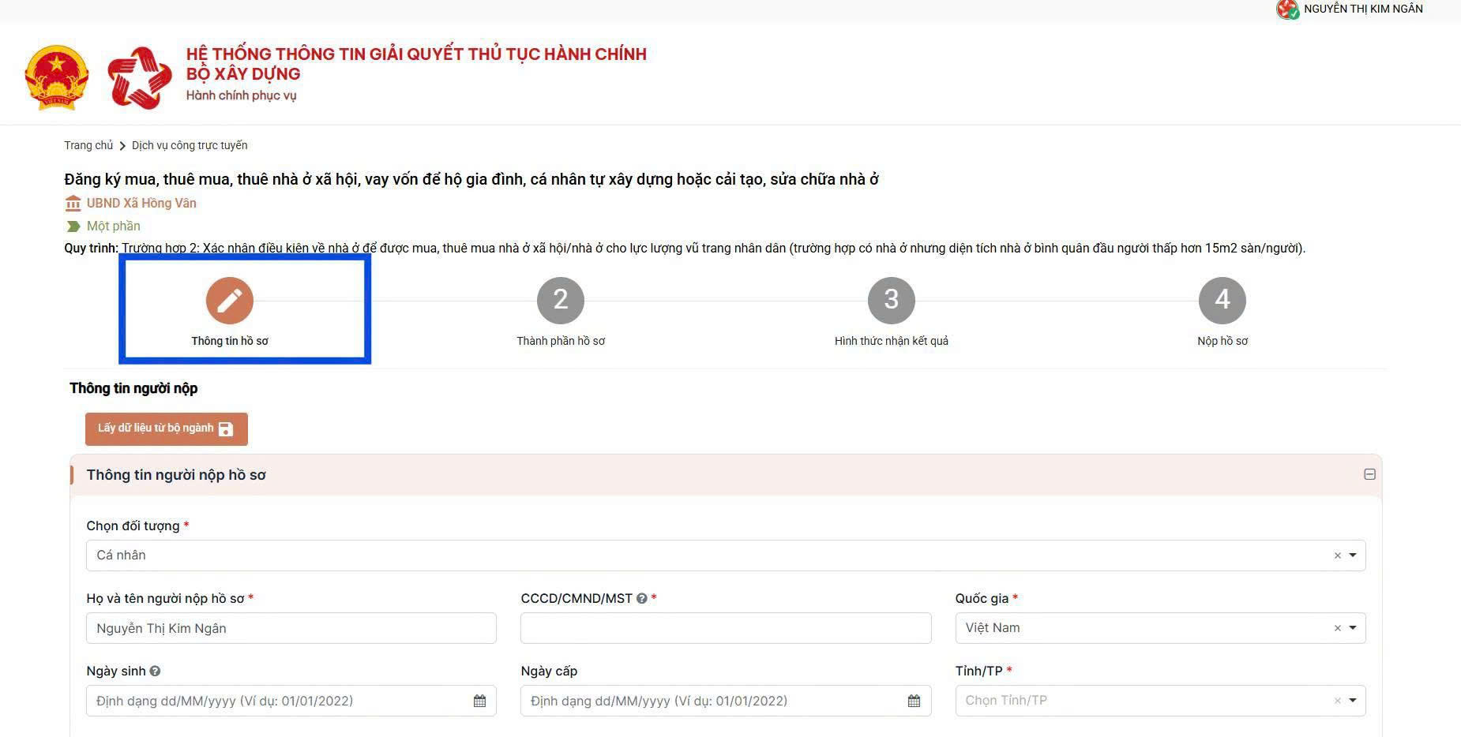This screenshot has width=1461, height=737.
Task: Click the UBND Xã Hồng Vân link
Action: tap(141, 203)
